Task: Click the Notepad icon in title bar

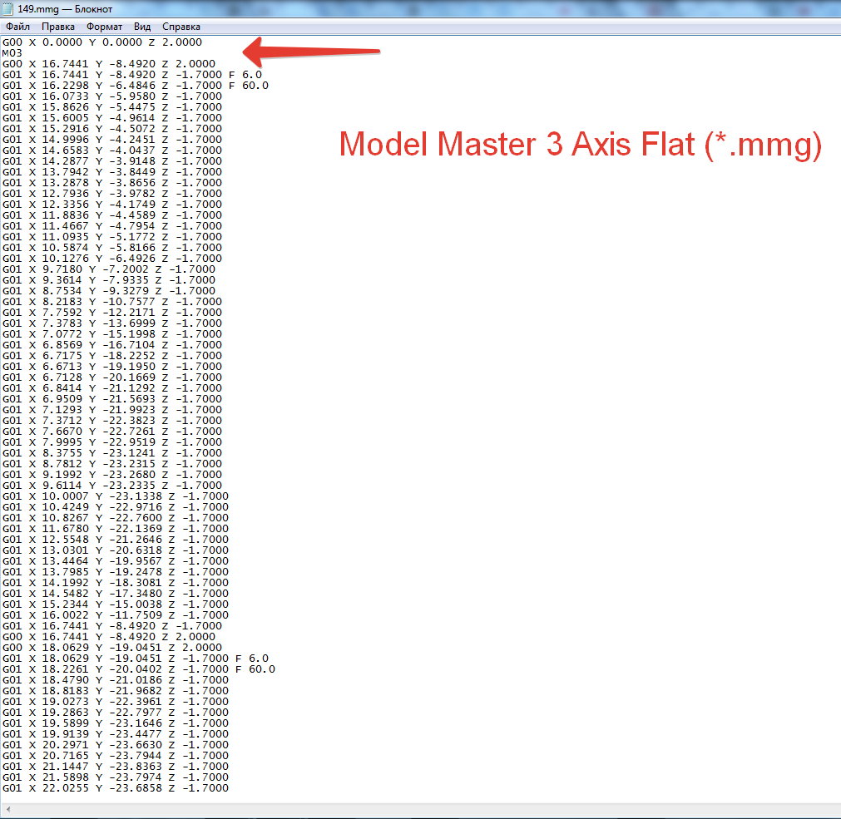Action: click(7, 8)
